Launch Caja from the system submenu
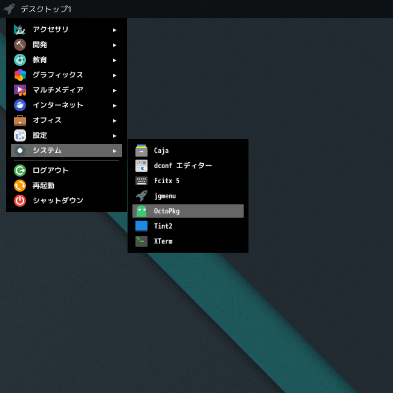This screenshot has height=393, width=393. [x=188, y=151]
